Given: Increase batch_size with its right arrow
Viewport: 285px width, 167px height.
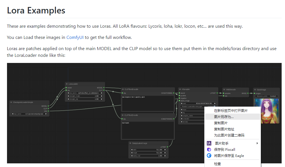Looking at the screenshot, I should tap(165, 156).
